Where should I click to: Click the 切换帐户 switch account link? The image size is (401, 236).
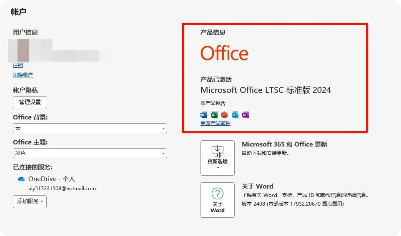click(23, 75)
